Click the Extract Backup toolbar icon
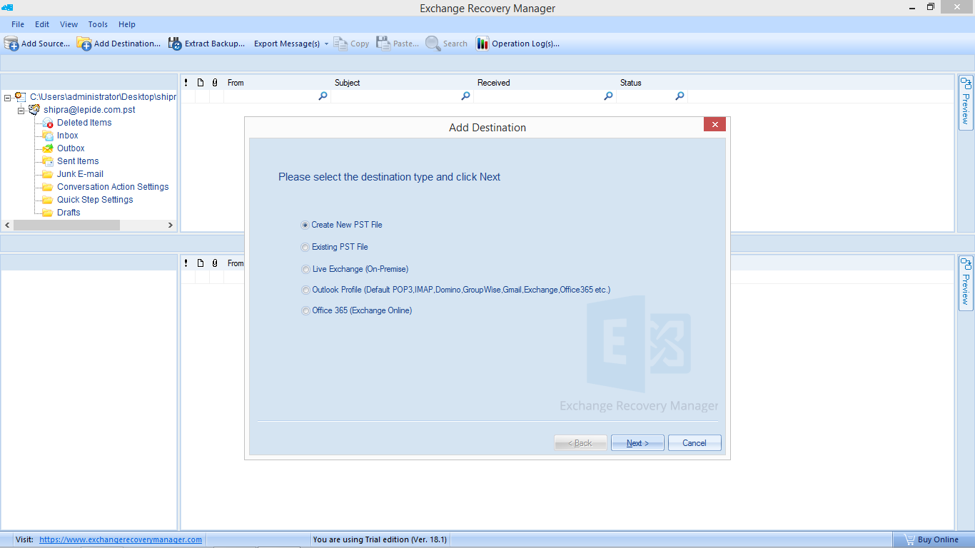Screen dimensions: 975x548 click(x=176, y=44)
